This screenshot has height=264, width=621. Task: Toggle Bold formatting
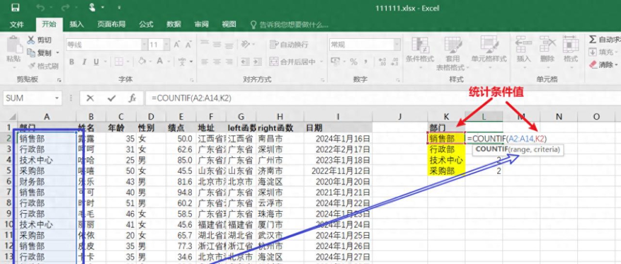click(72, 62)
